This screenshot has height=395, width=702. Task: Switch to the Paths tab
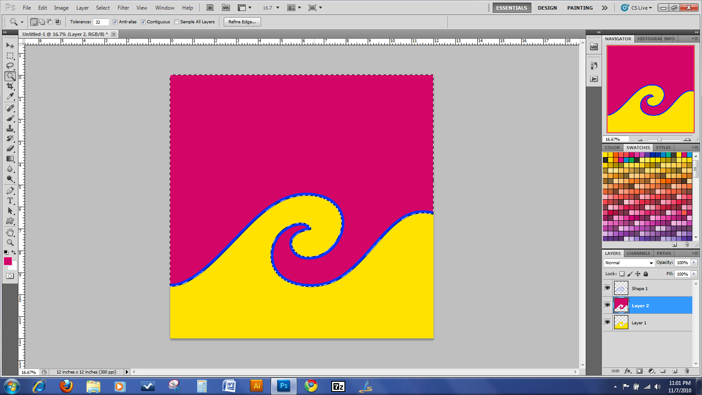pyautogui.click(x=663, y=253)
